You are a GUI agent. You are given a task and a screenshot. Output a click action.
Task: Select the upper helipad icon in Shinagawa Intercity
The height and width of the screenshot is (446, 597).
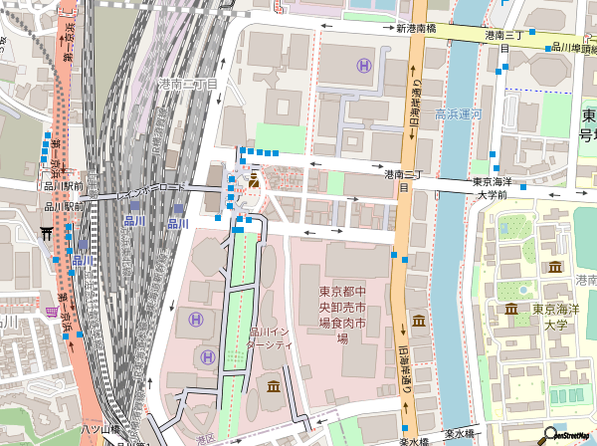195,321
